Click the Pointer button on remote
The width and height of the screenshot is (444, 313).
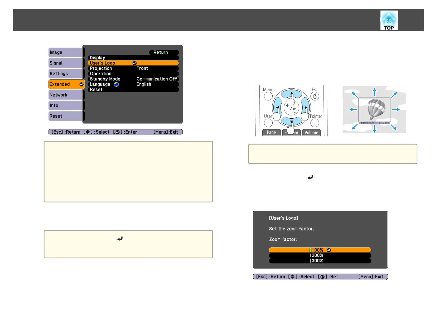click(315, 123)
